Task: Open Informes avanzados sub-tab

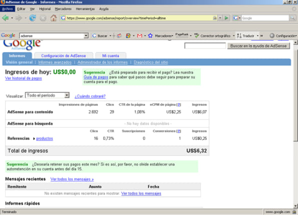Action: pyautogui.click(x=55, y=62)
